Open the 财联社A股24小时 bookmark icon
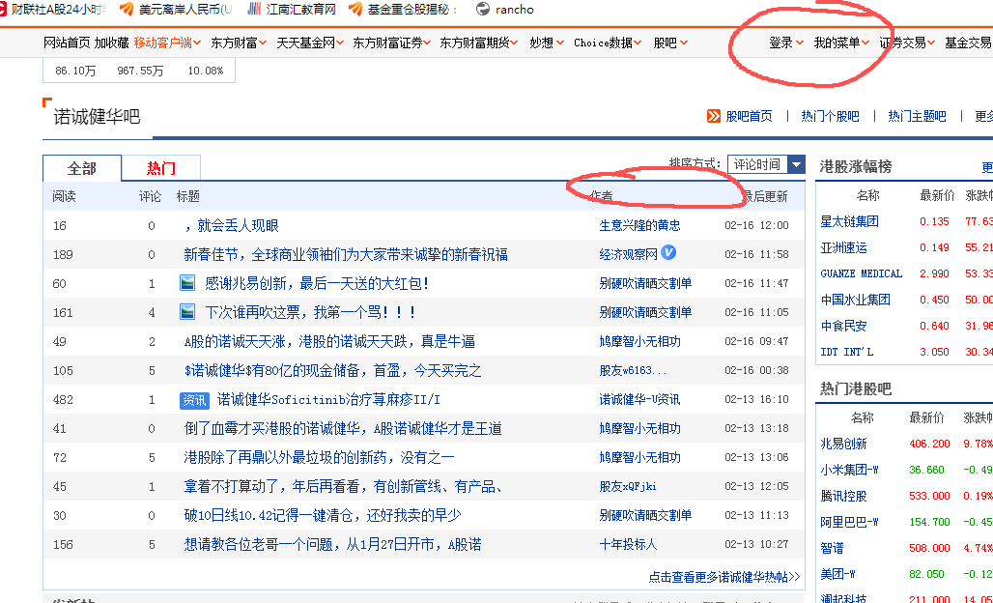The width and height of the screenshot is (993, 603). pos(2,10)
